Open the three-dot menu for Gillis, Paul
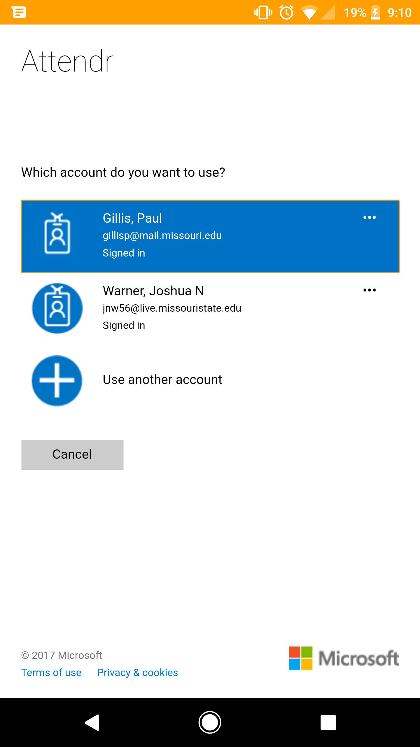 (370, 217)
